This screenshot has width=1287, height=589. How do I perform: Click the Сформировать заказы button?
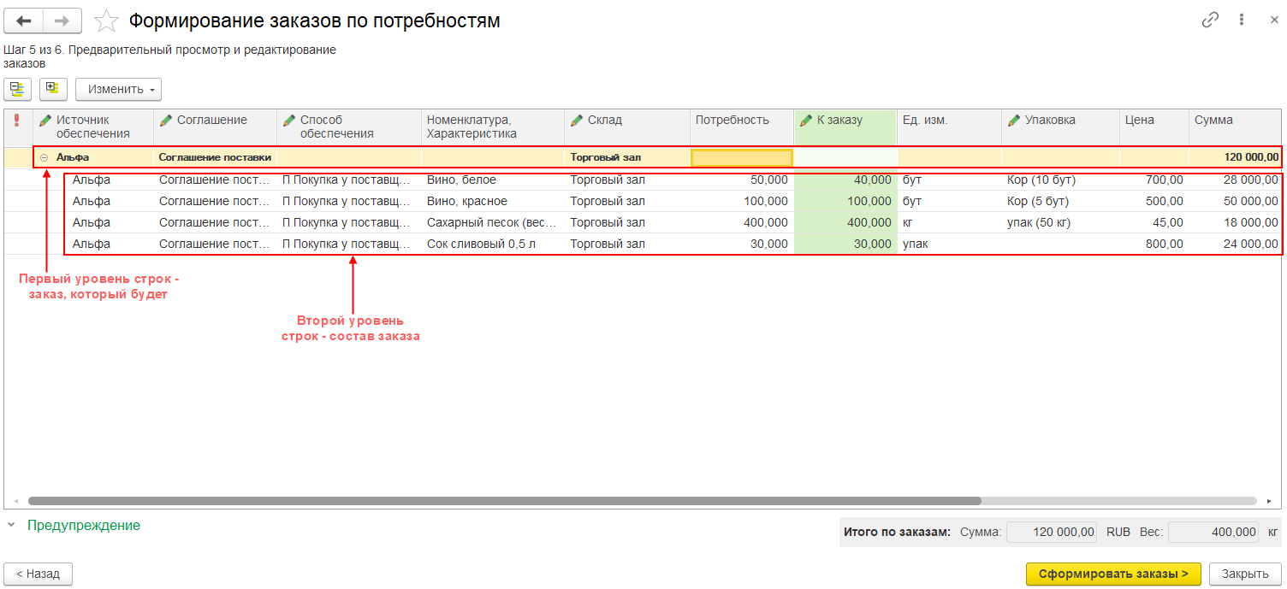(x=1113, y=574)
